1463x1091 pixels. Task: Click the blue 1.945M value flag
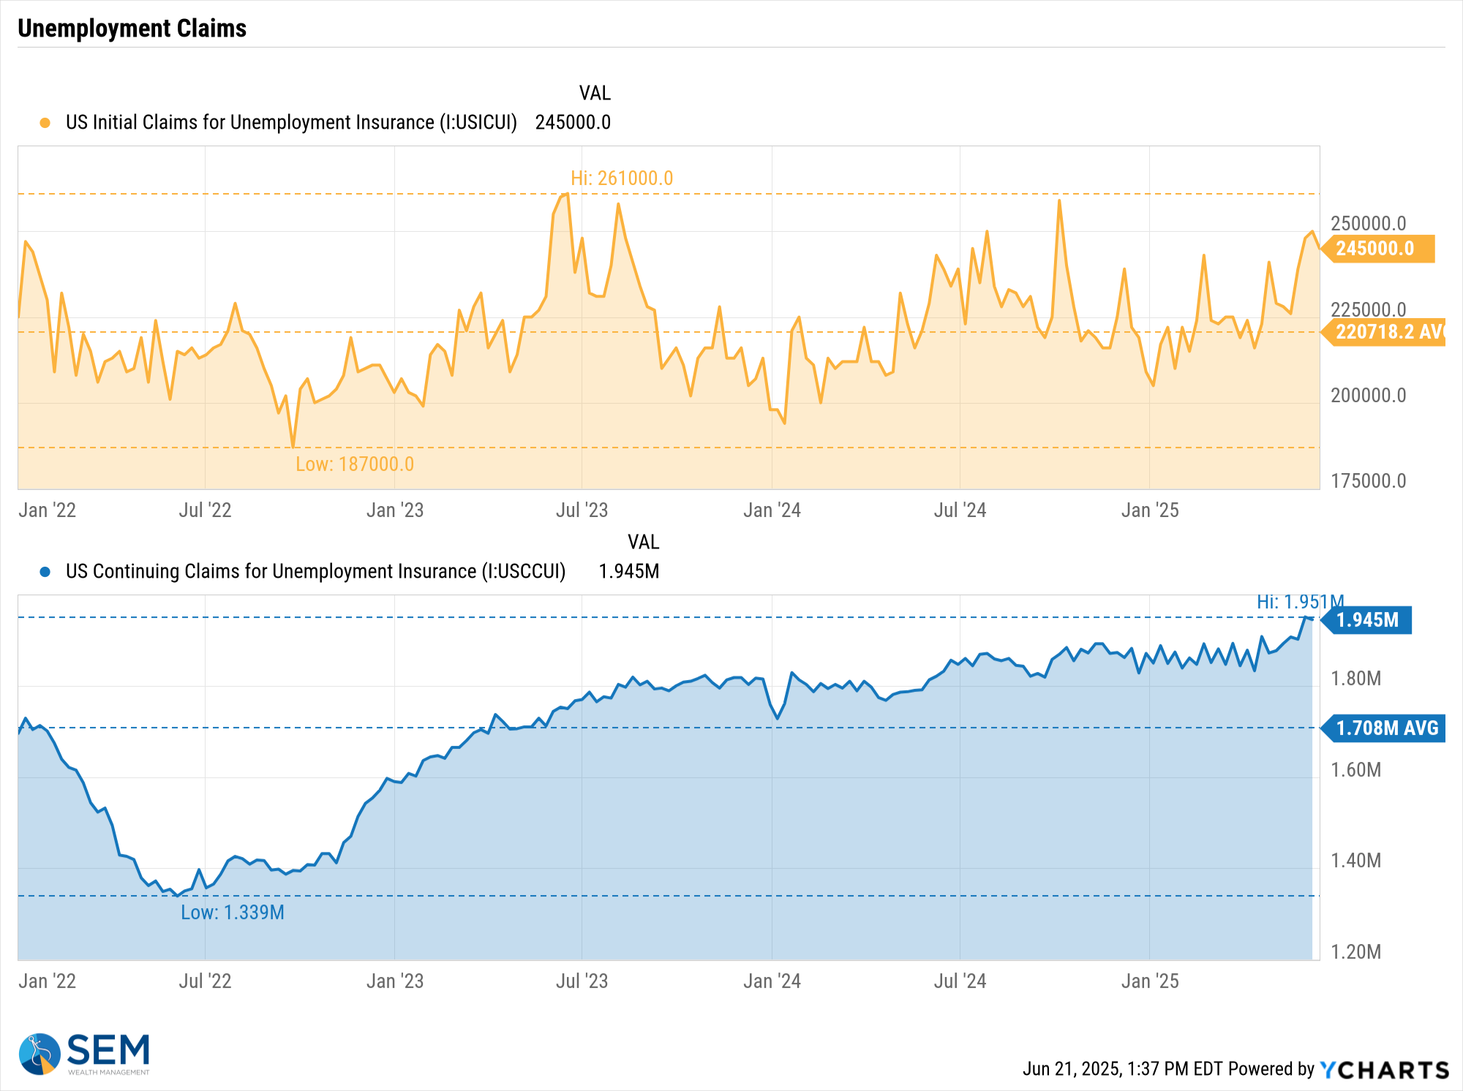tap(1369, 620)
